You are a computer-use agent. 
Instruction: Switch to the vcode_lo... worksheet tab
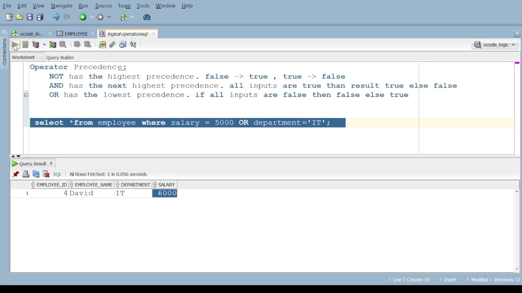point(31,34)
